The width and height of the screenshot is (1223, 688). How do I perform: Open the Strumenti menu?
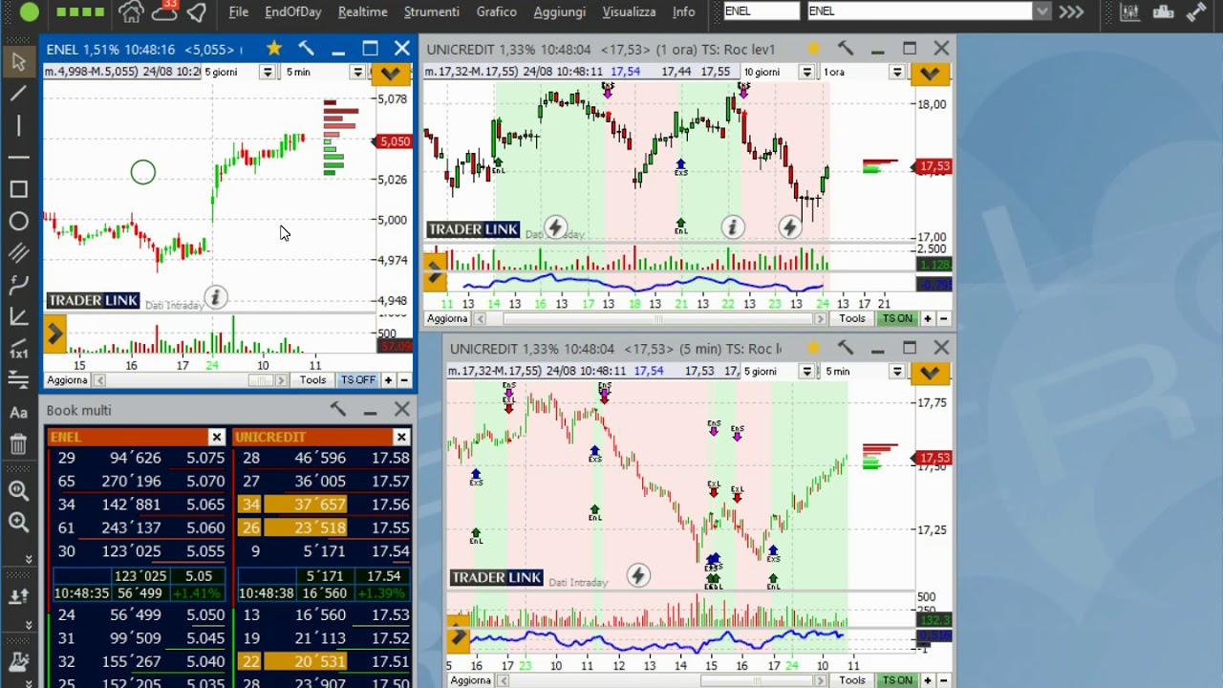click(431, 11)
